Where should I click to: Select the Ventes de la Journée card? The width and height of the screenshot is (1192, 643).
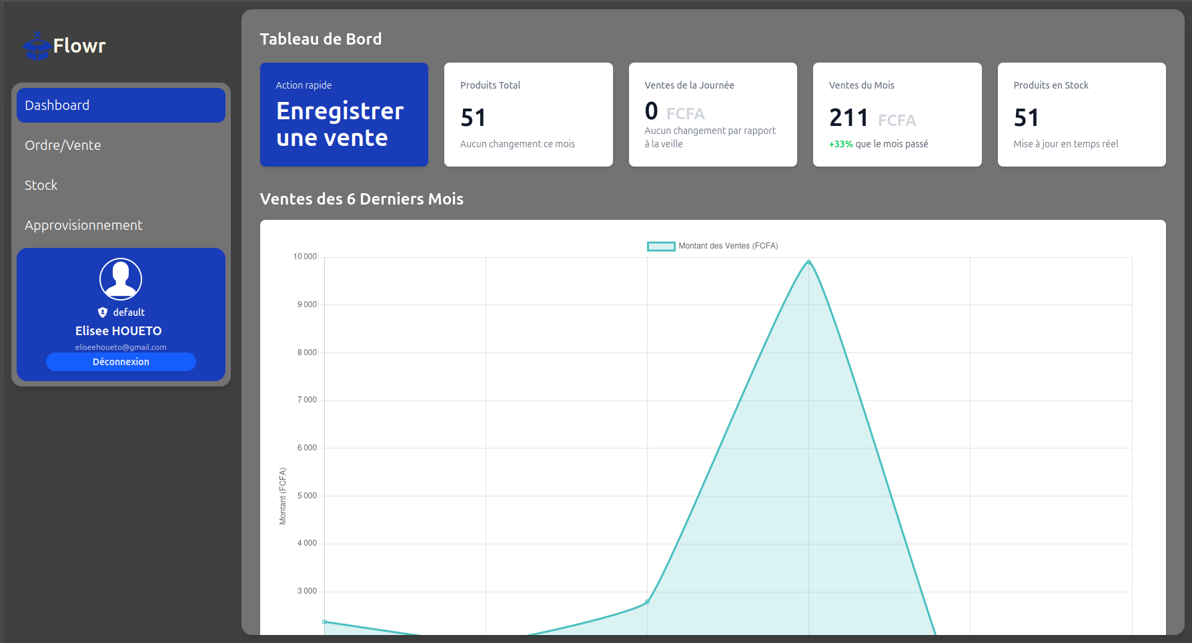point(712,115)
